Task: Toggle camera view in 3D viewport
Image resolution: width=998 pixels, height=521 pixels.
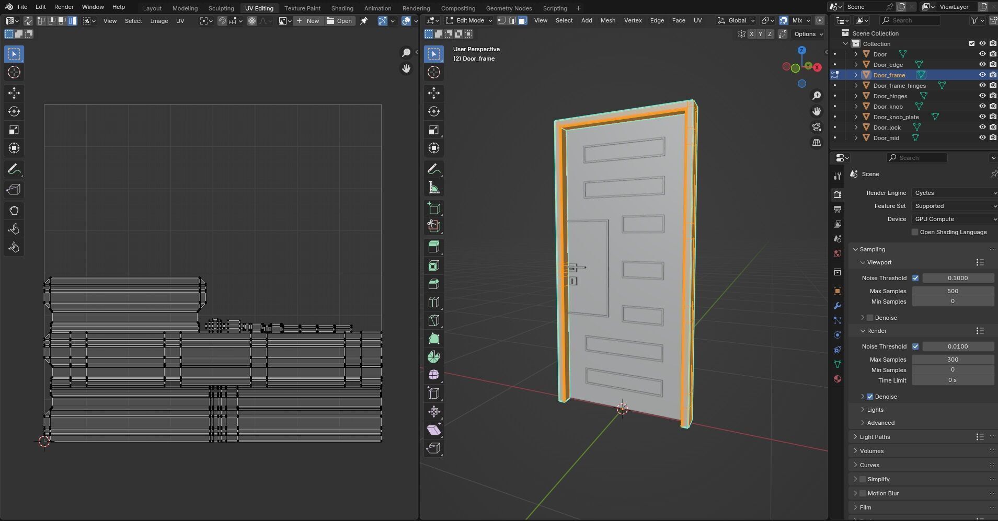Action: [x=817, y=127]
